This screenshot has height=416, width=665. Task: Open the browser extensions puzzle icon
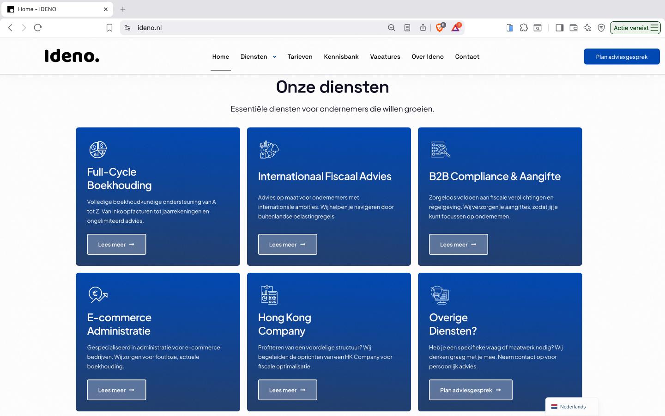(524, 28)
